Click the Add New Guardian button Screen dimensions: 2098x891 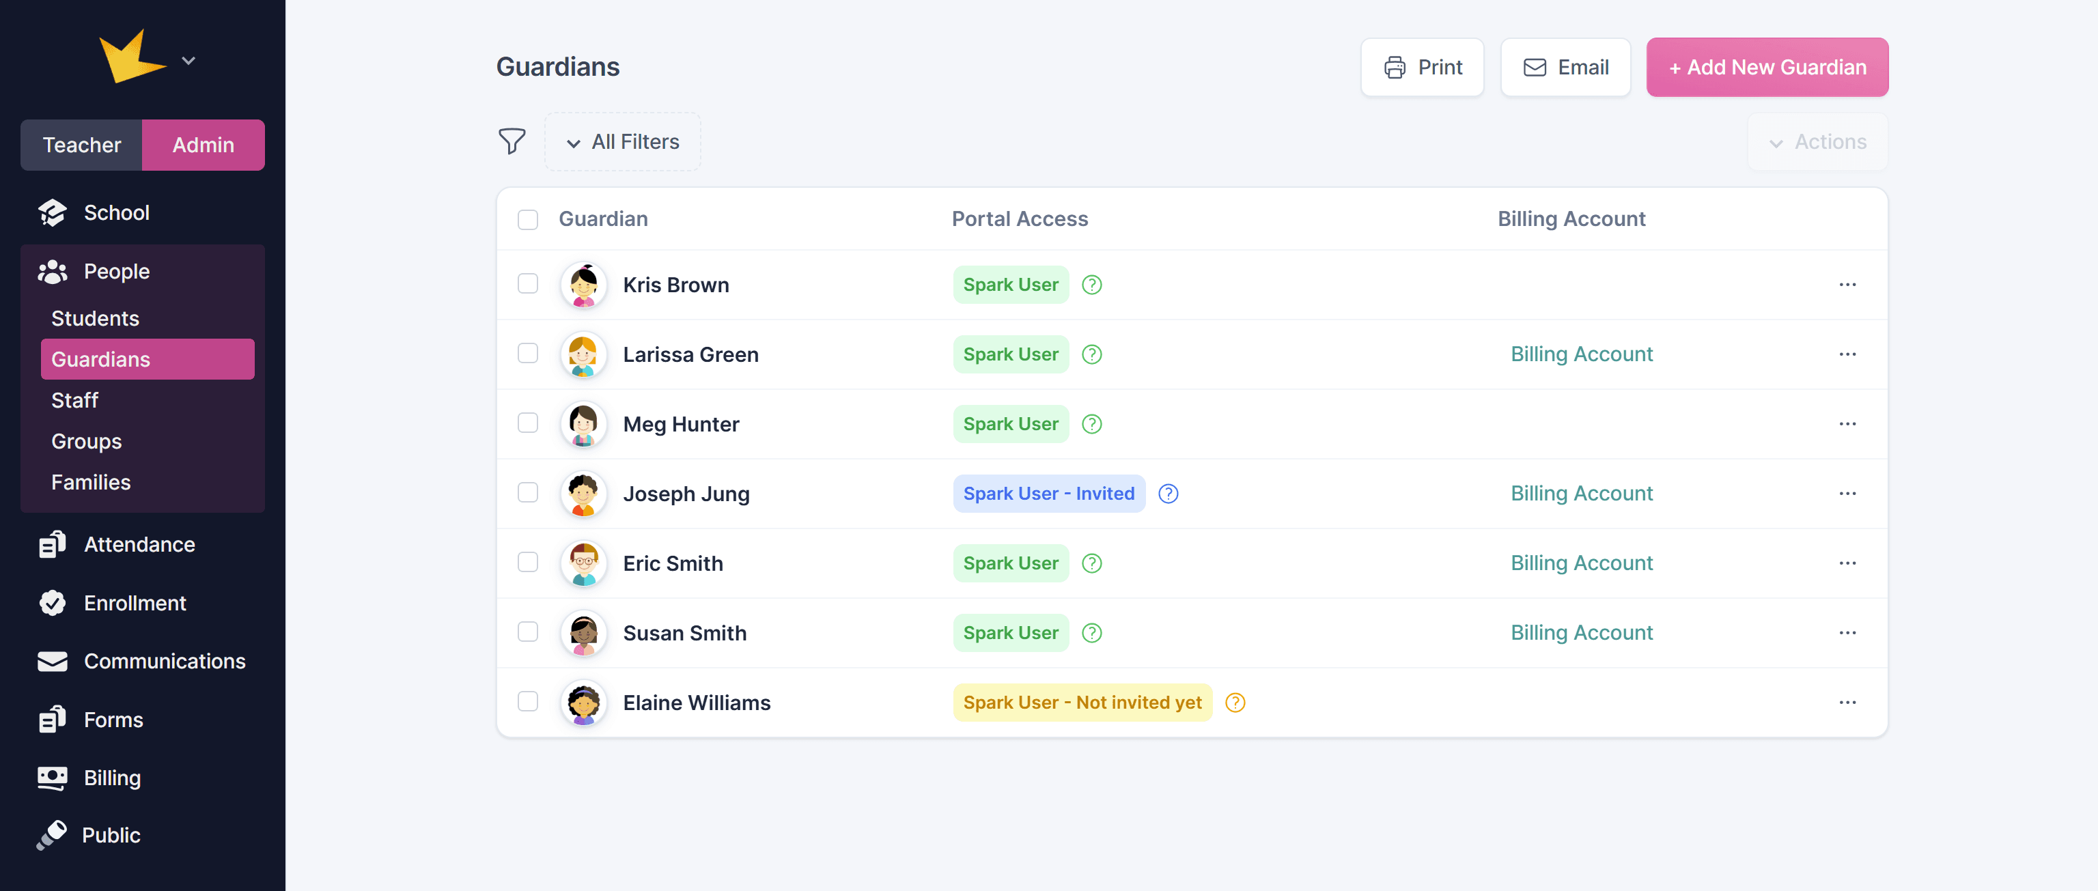1767,68
